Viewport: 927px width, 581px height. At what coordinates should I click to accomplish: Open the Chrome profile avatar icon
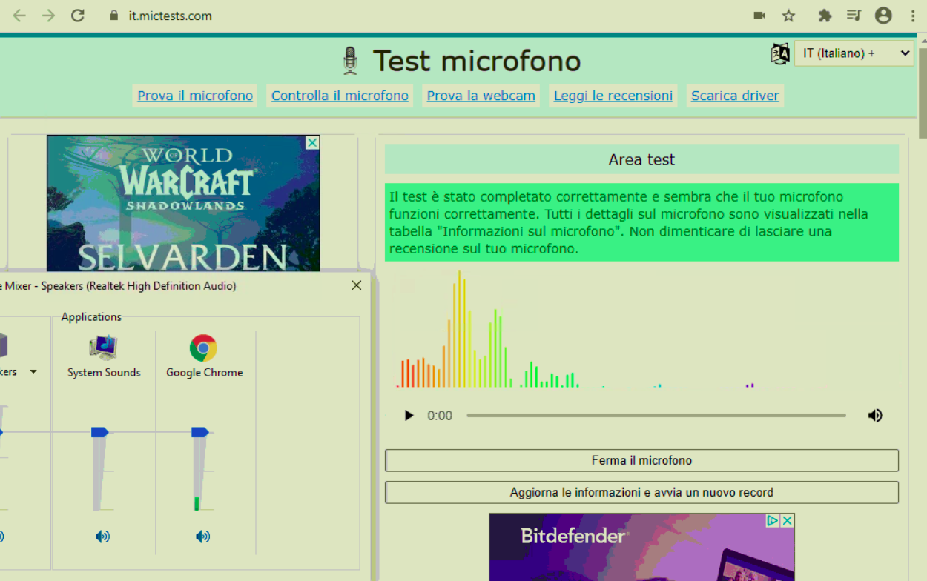[883, 16]
